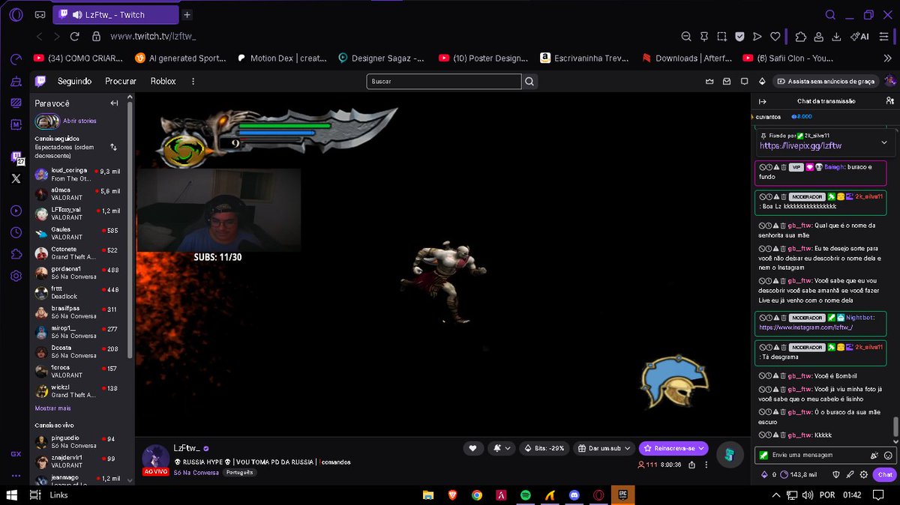
Task: Open emote picker in chat
Action: click(889, 455)
